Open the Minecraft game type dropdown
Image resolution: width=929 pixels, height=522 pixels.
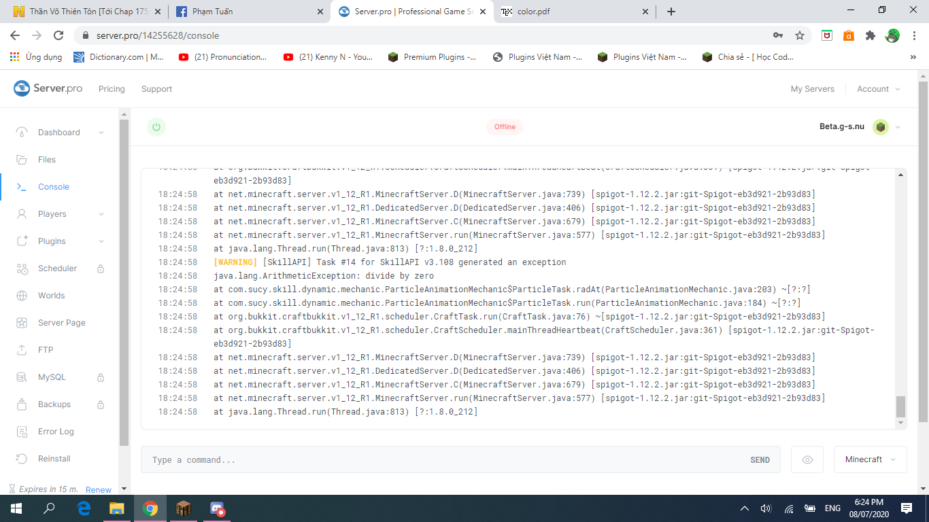coord(871,460)
